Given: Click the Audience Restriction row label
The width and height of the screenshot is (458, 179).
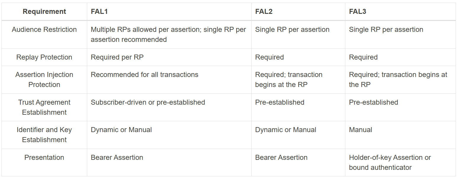Looking at the screenshot, I should click(x=44, y=29).
